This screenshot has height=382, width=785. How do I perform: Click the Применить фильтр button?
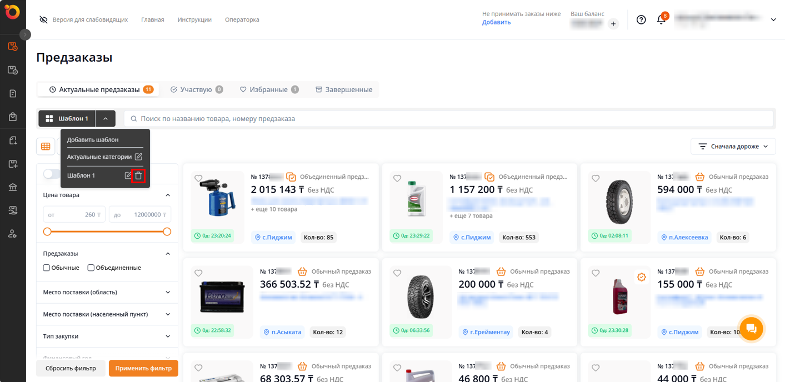click(143, 368)
